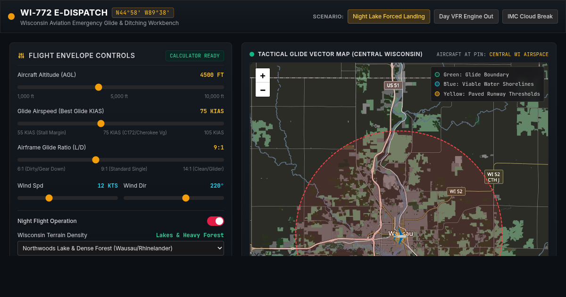The width and height of the screenshot is (566, 297).
Task: Click the 55 KIAS (Stall Margin) label
Action: pyautogui.click(x=42, y=132)
